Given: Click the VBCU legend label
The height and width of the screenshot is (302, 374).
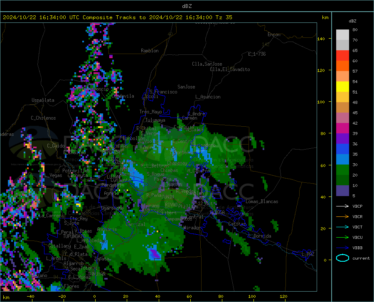Looking at the screenshot, I should click(x=357, y=238).
